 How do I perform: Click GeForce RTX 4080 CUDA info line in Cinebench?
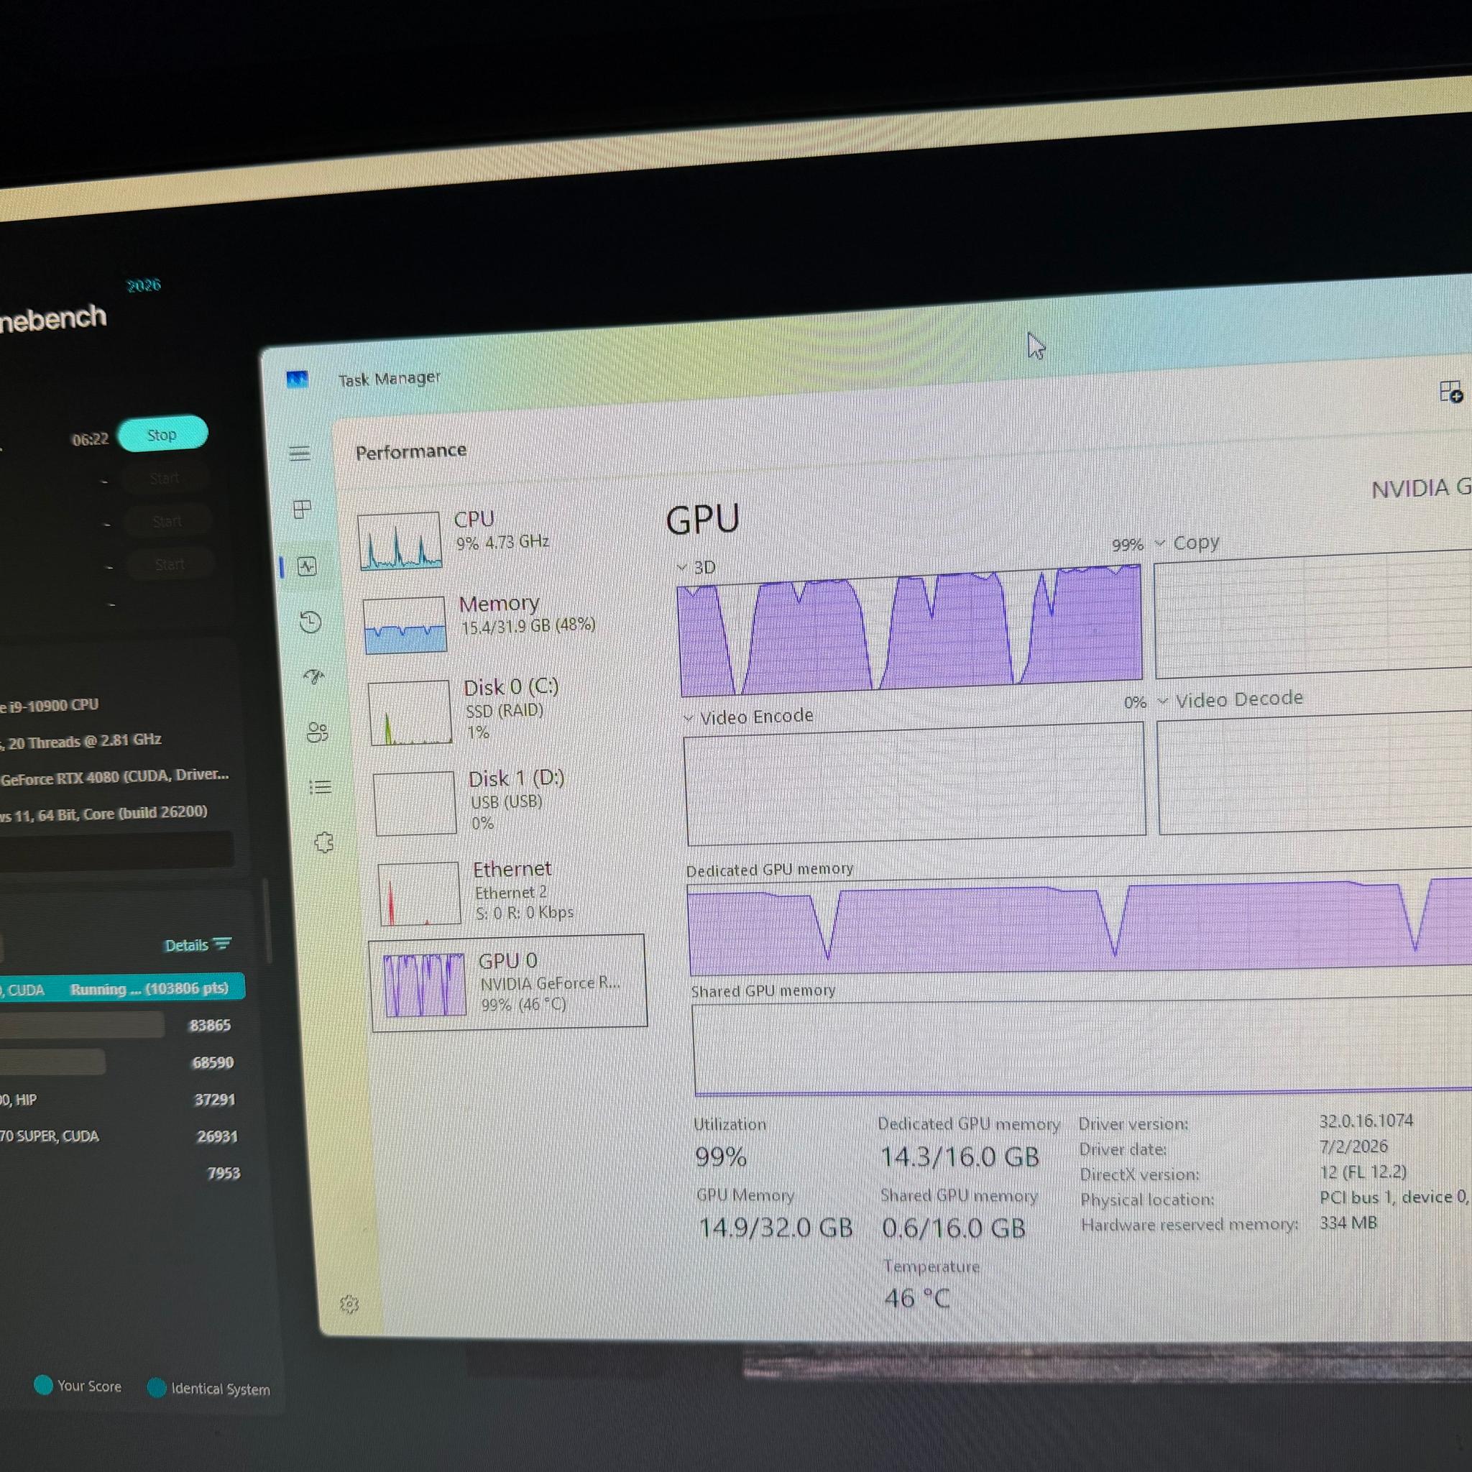pyautogui.click(x=114, y=777)
